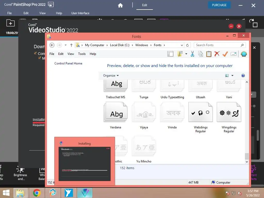Switch to the Edit tab in PaintShop Pro
Image resolution: width=264 pixels, height=198 pixels.
click(x=144, y=5)
